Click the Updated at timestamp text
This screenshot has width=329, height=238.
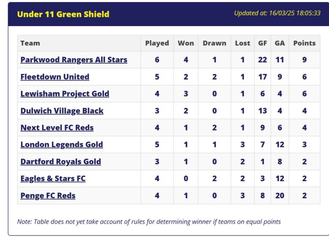pos(277,13)
